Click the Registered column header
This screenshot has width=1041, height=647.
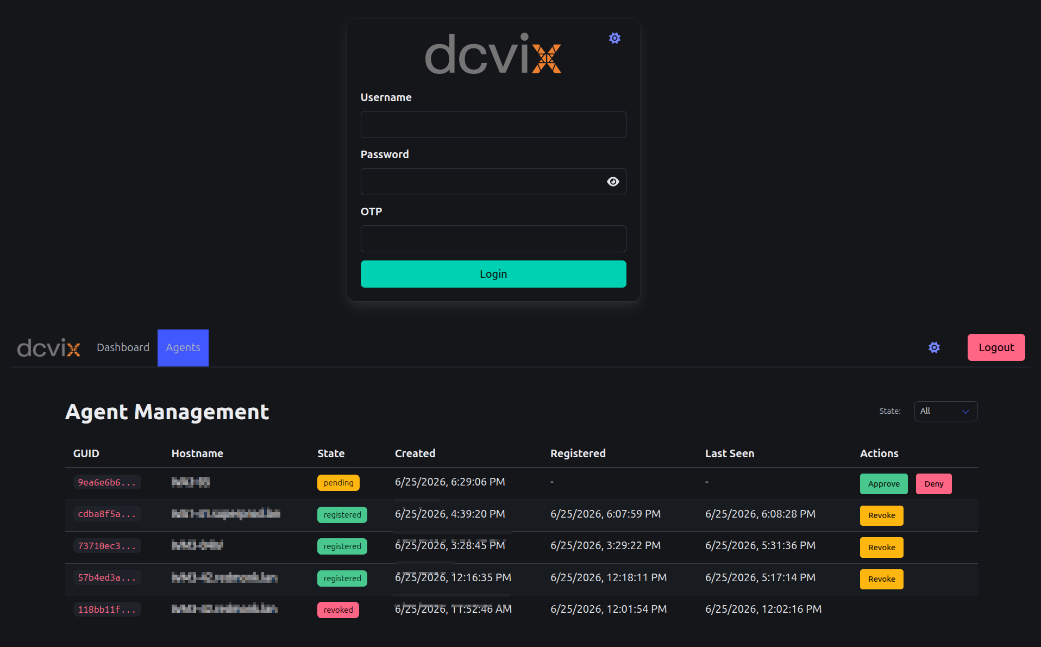click(x=578, y=453)
